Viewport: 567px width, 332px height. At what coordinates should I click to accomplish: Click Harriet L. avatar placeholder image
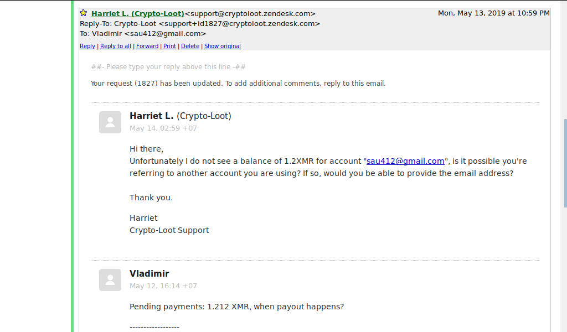tap(110, 122)
